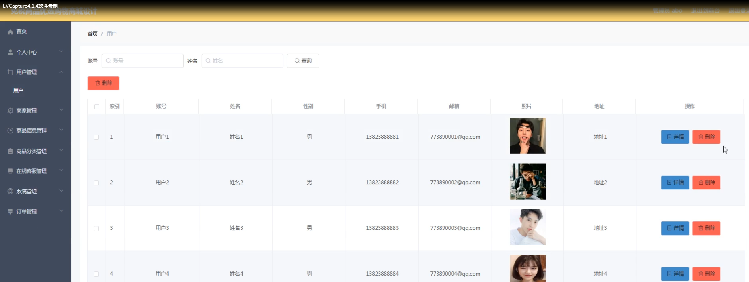This screenshot has height=282, width=749.
Task: Click 管理员 abo in the top header
Action: [x=668, y=11]
